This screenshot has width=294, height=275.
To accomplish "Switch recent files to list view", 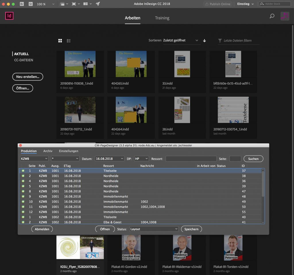I will coord(69,40).
